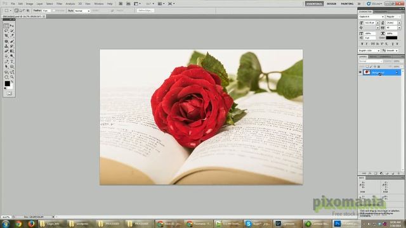The width and height of the screenshot is (406, 228).
Task: Open the English: USA language dropdown
Action: (x=369, y=51)
